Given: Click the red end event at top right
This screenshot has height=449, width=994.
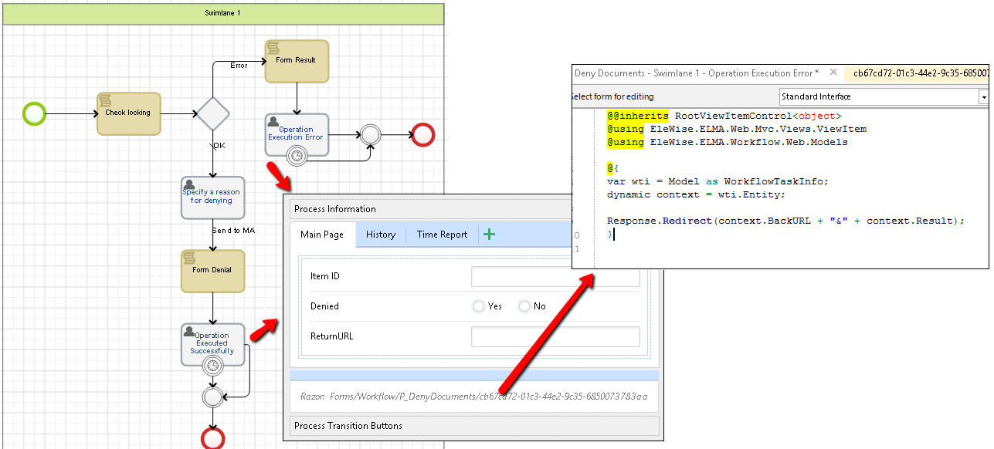Looking at the screenshot, I should point(422,134).
